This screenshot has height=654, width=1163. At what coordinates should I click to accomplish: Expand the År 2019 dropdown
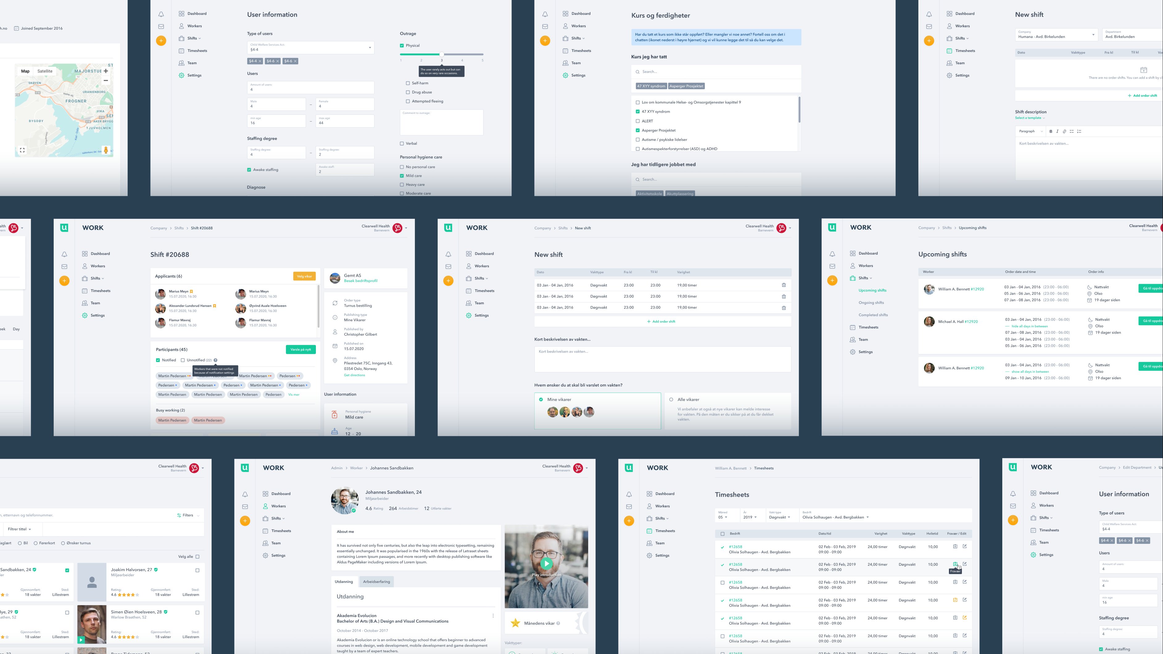point(750,517)
